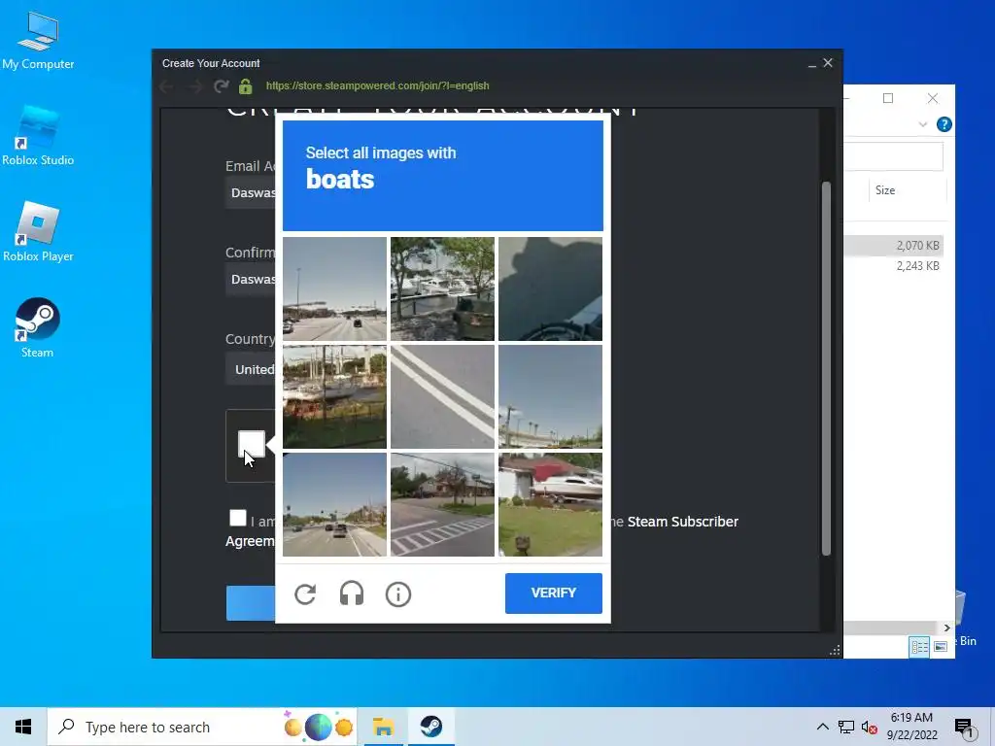Select the crosswalk street image tile

tap(442, 504)
